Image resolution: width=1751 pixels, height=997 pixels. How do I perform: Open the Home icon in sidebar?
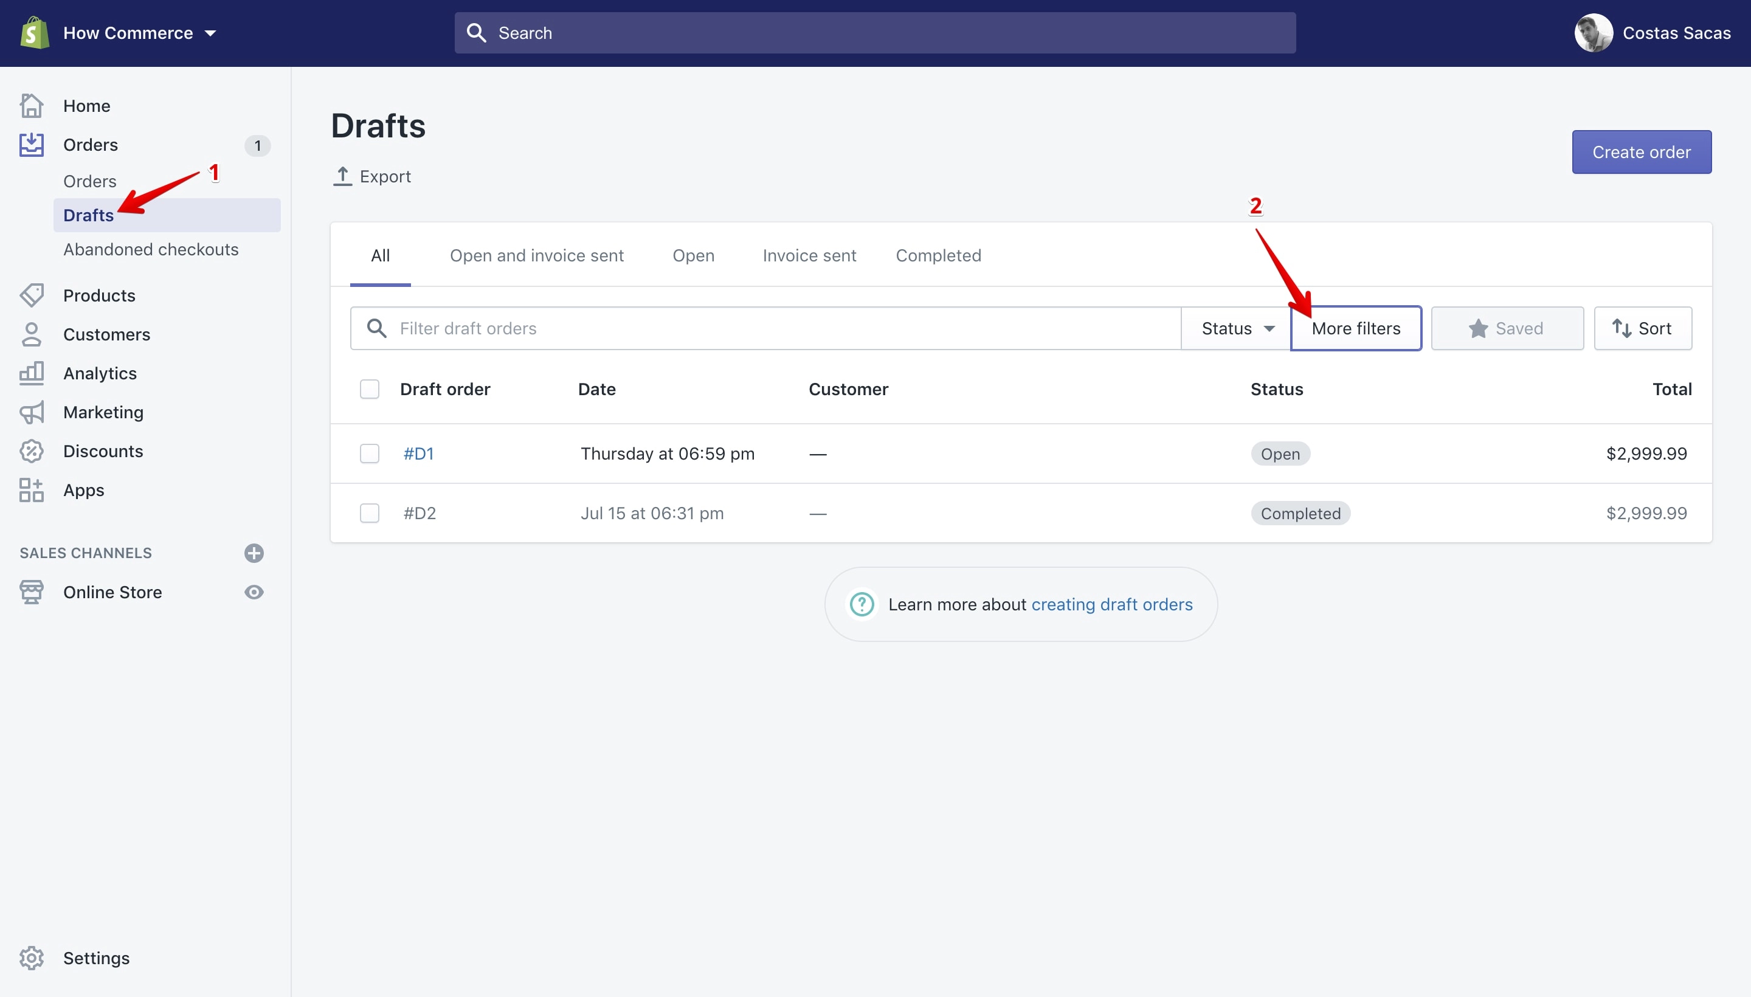click(x=32, y=105)
